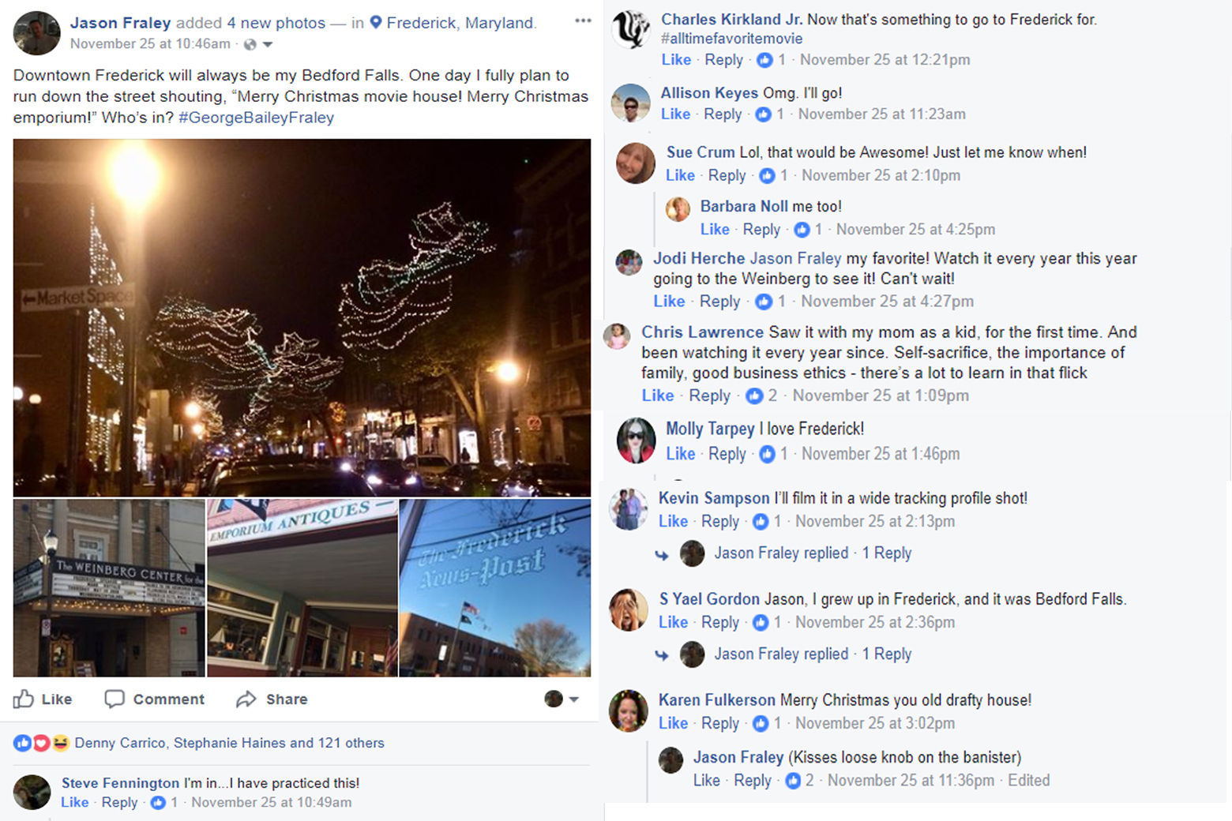This screenshot has height=821, width=1232.
Task: Open the Emporium Antiques photo thumbnail
Action: 302,588
